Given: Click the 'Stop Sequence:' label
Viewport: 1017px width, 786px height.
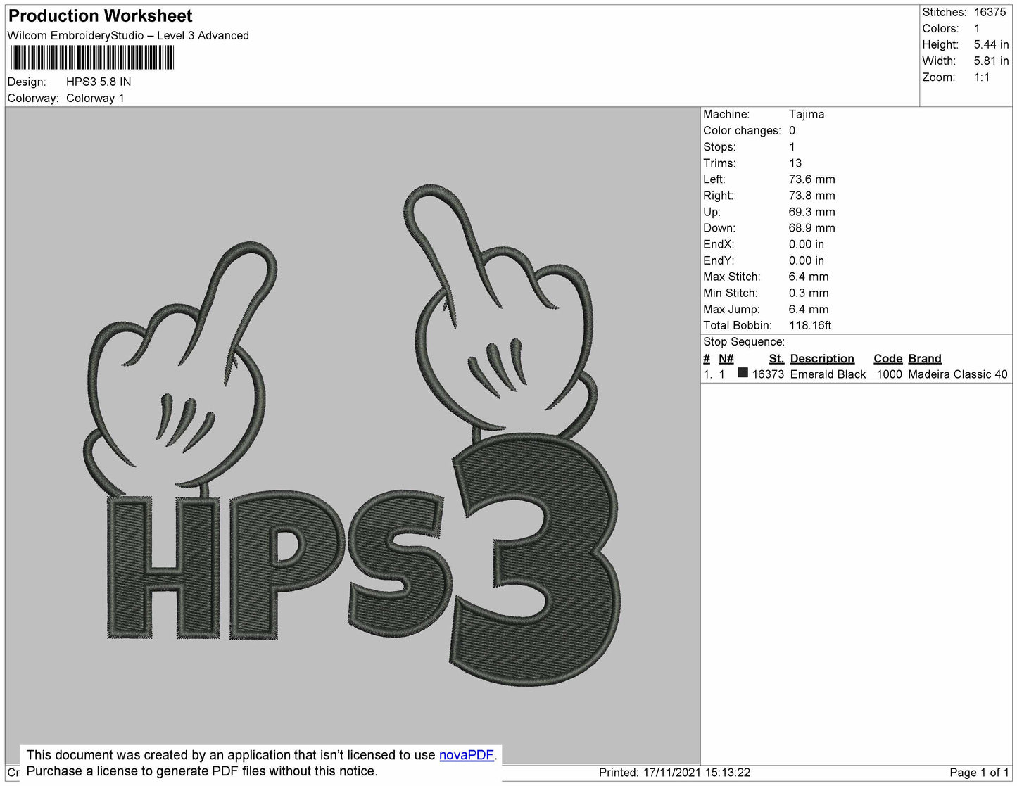Looking at the screenshot, I should coord(744,341).
